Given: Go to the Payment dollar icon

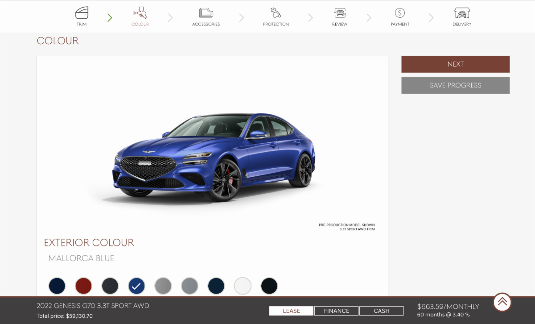Looking at the screenshot, I should click(x=400, y=12).
